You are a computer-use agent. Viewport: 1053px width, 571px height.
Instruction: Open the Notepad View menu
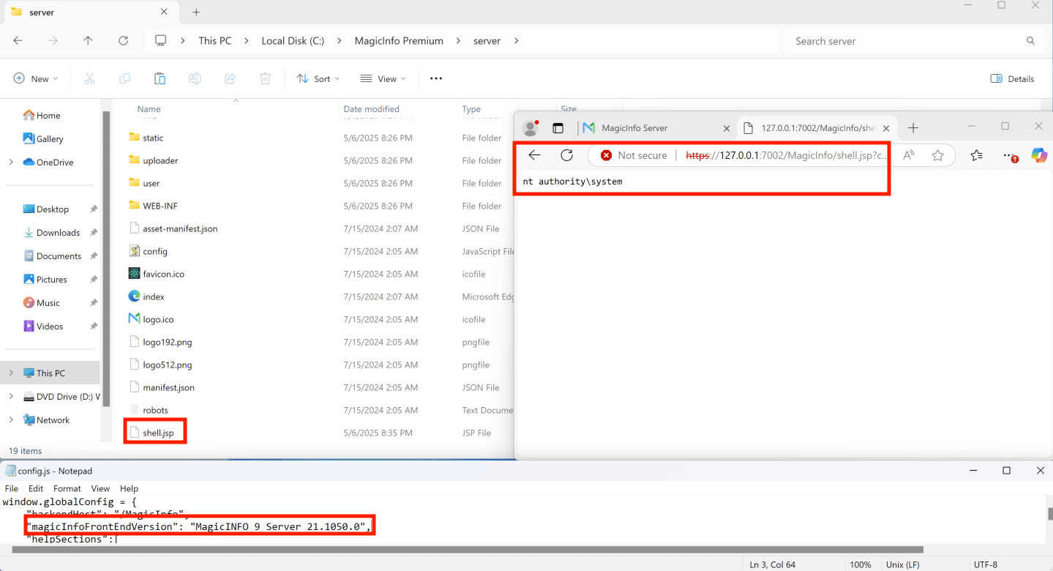100,488
